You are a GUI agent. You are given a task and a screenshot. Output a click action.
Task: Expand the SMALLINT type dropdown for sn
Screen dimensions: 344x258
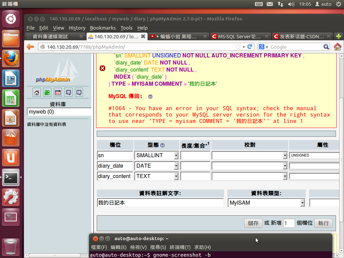pos(176,156)
